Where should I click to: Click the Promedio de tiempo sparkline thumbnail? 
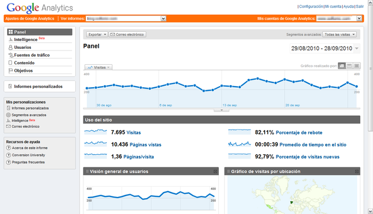[240, 144]
